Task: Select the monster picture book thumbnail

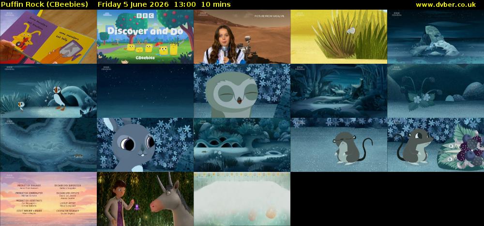Action: (x=48, y=37)
